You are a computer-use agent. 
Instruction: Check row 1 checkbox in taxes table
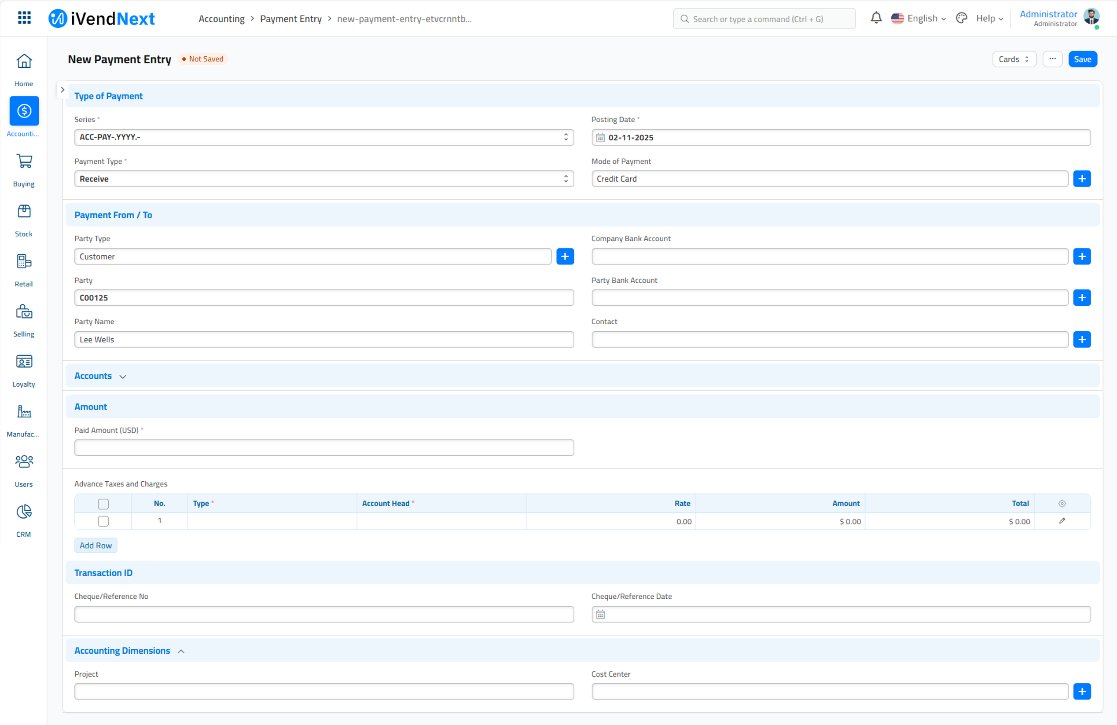pos(103,521)
